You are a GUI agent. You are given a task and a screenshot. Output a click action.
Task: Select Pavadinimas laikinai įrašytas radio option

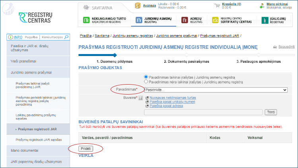pos(146,77)
